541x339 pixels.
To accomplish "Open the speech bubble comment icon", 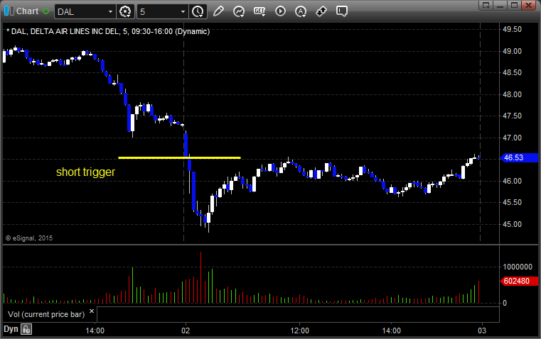I will (341, 11).
